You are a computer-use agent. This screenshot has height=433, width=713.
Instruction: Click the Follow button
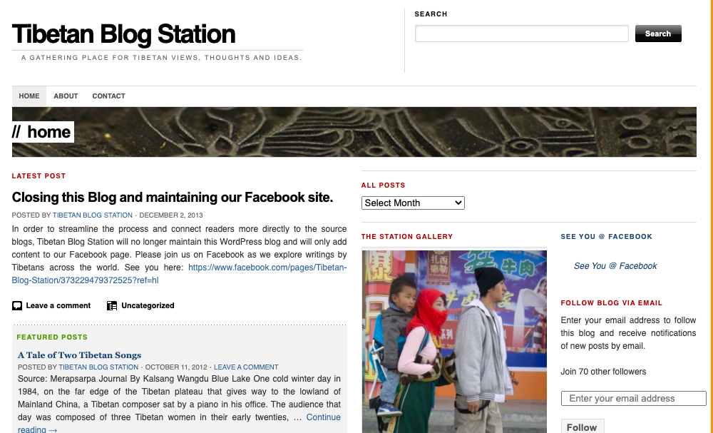[582, 427]
